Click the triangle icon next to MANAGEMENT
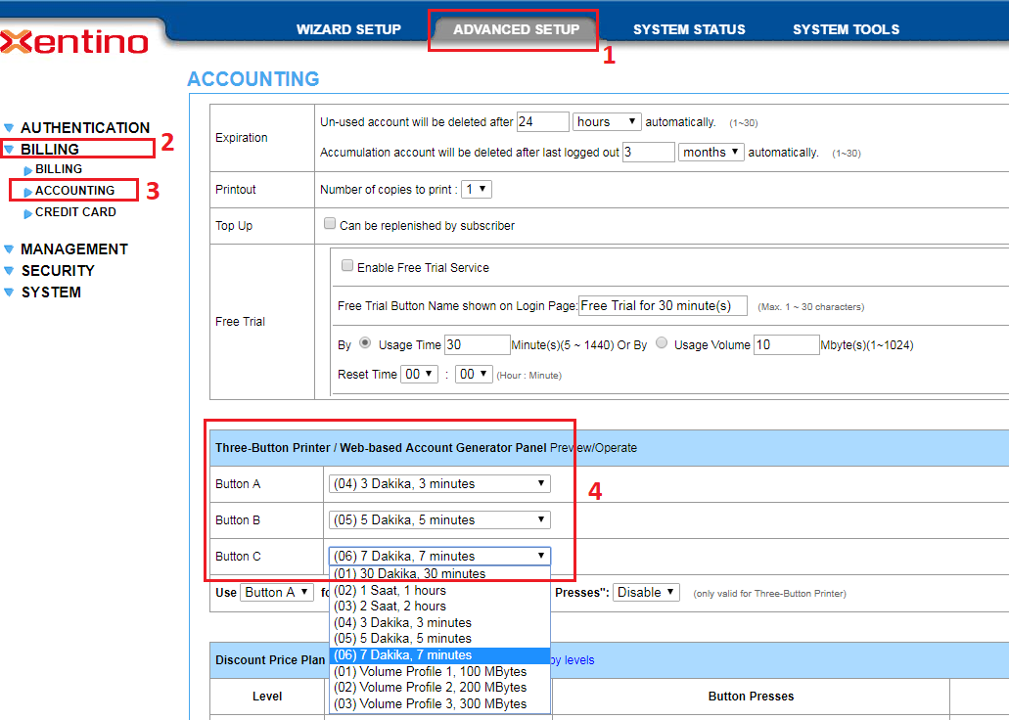This screenshot has height=720, width=1009. 10,249
